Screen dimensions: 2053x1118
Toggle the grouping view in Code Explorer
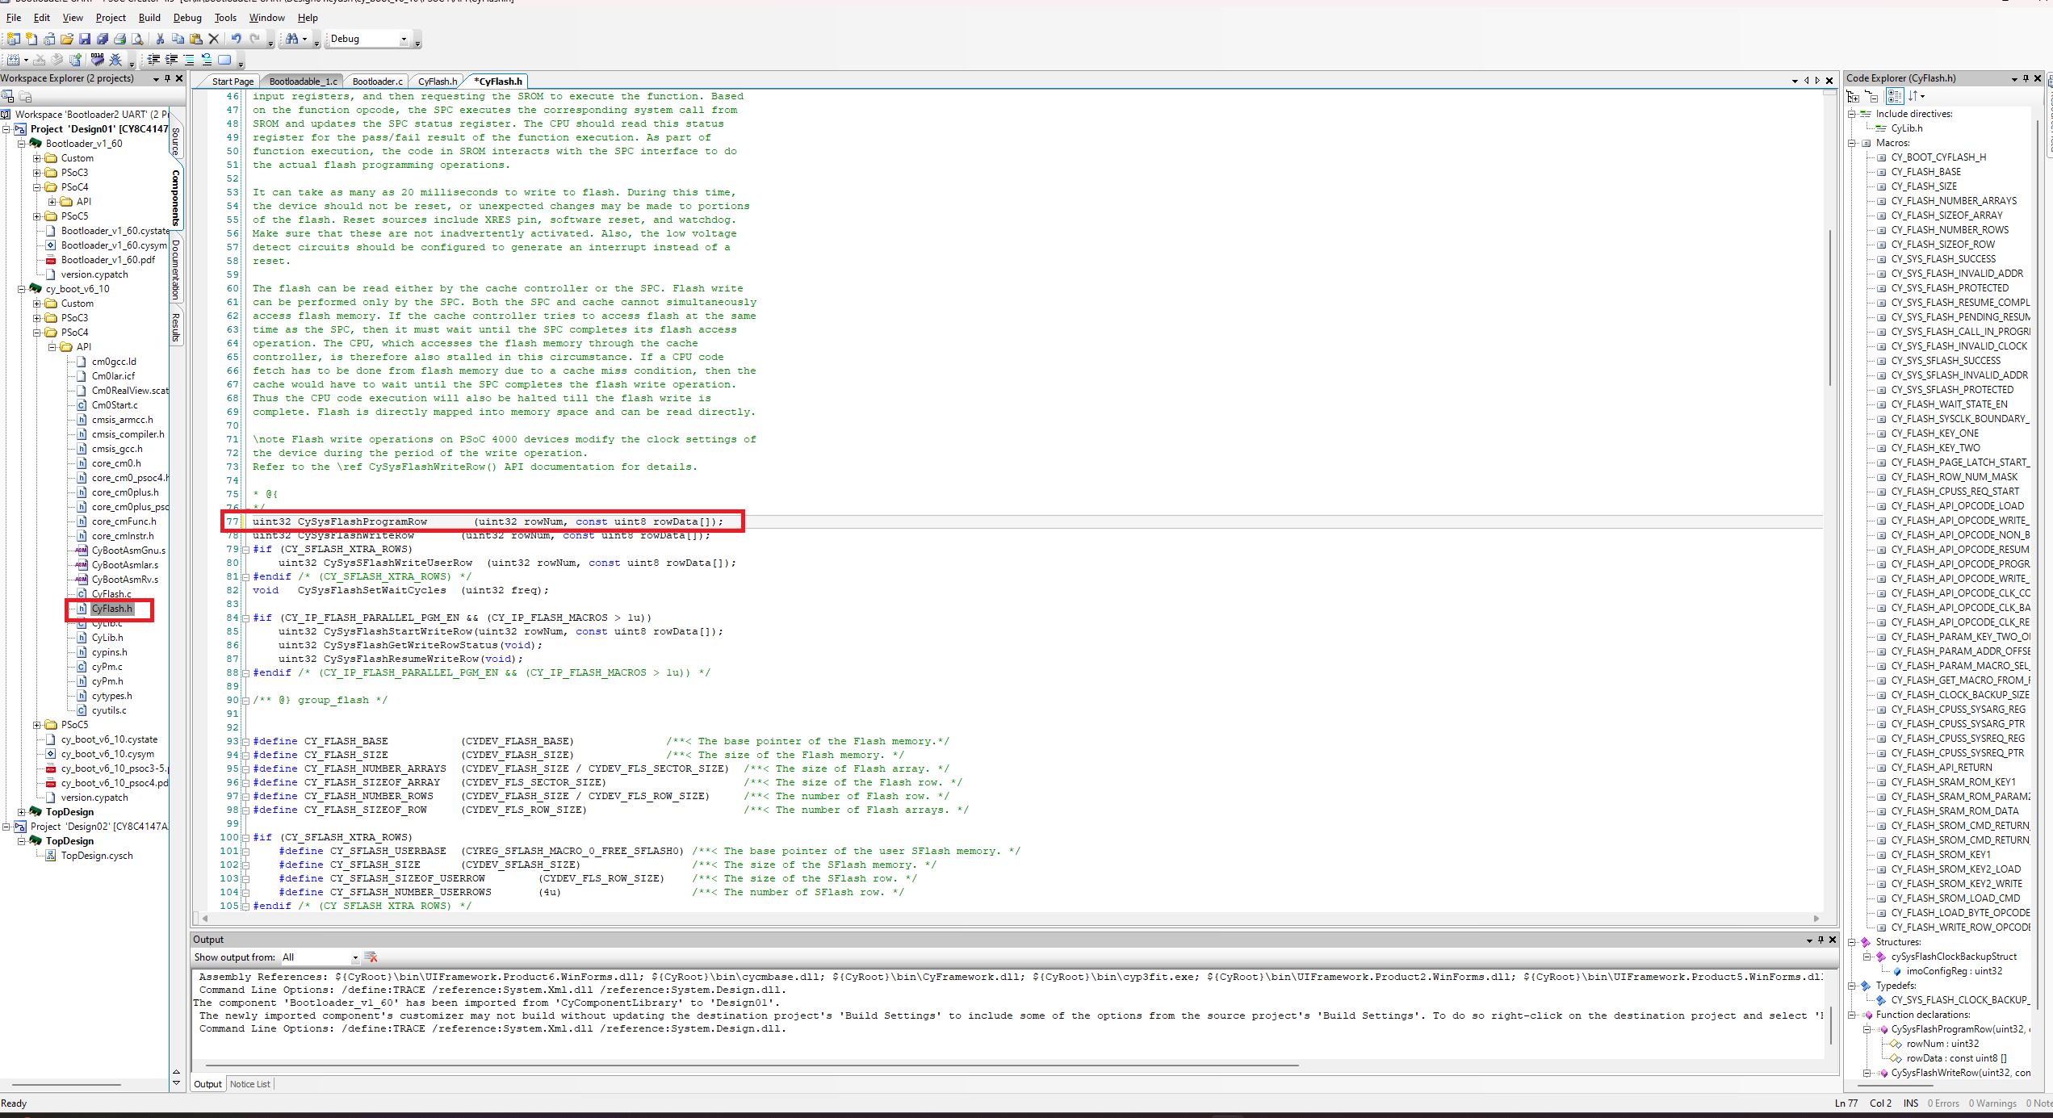[1894, 96]
